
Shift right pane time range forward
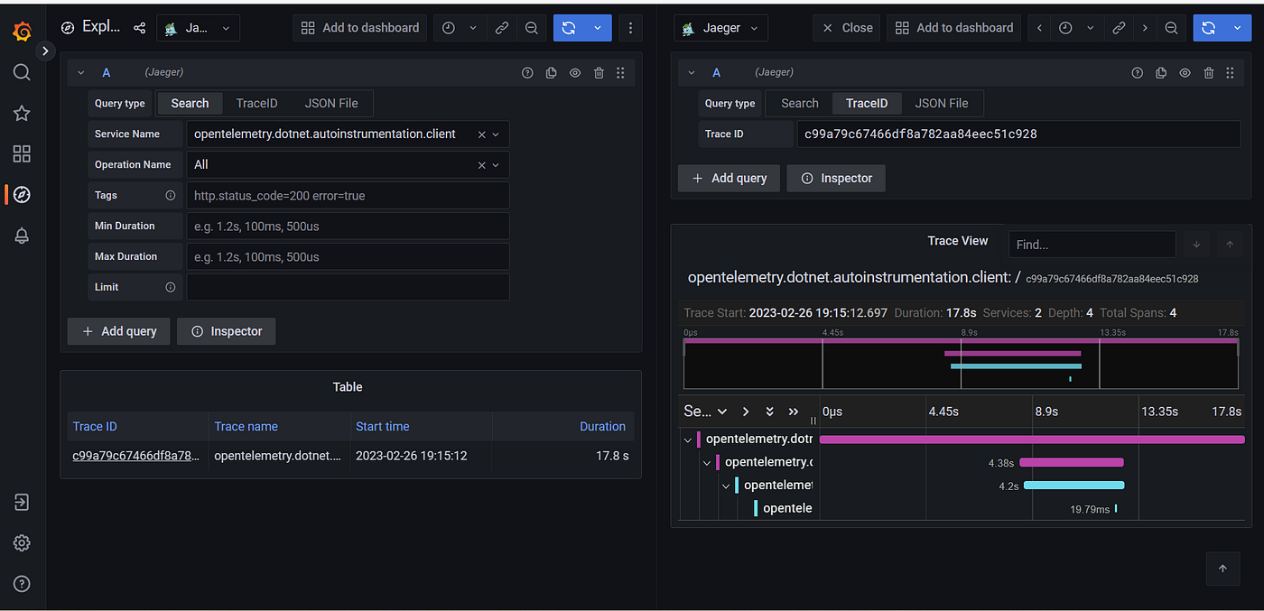tap(1145, 28)
